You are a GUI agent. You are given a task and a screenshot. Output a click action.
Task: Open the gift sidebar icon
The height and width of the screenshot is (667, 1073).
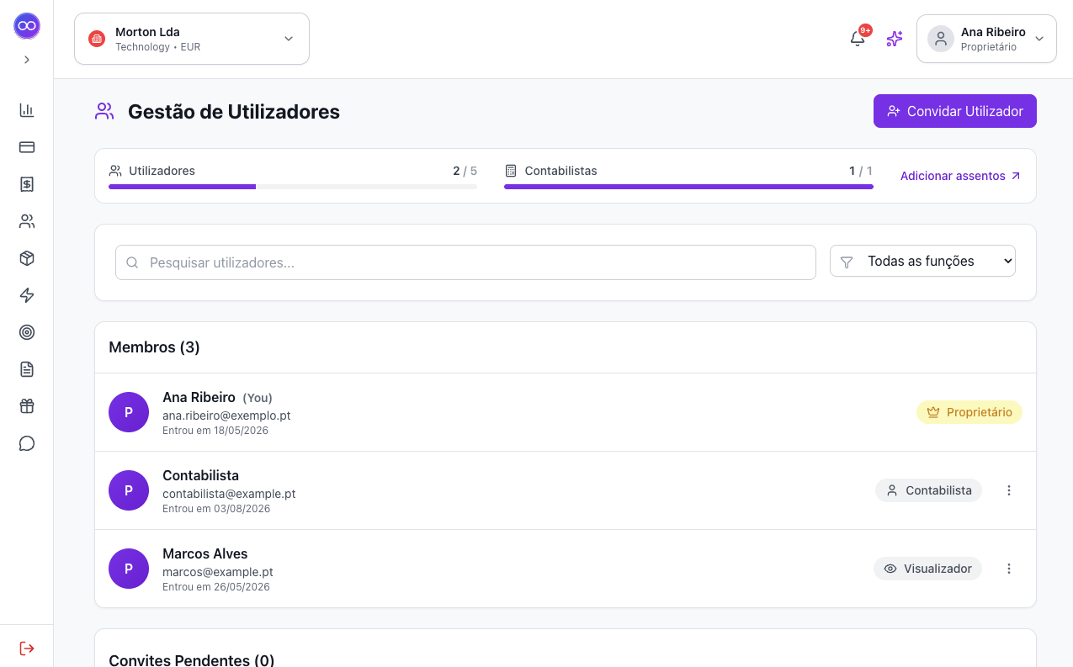(x=27, y=406)
